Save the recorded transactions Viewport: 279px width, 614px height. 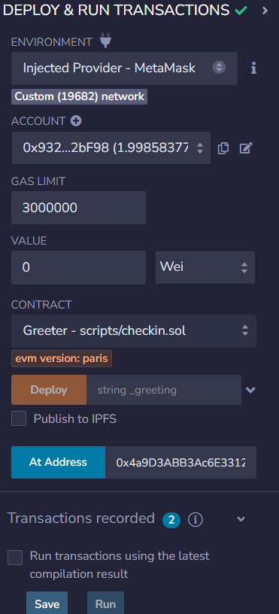pyautogui.click(x=47, y=603)
